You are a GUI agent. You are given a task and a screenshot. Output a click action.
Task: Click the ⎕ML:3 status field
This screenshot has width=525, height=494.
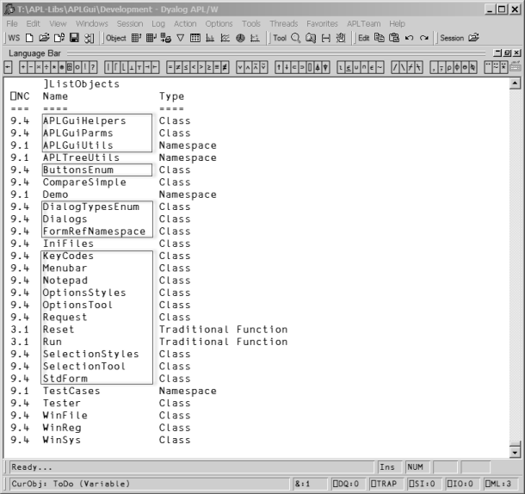(502, 484)
